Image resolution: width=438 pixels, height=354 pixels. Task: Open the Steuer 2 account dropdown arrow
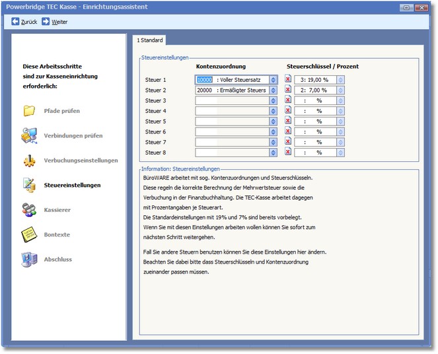click(x=274, y=90)
